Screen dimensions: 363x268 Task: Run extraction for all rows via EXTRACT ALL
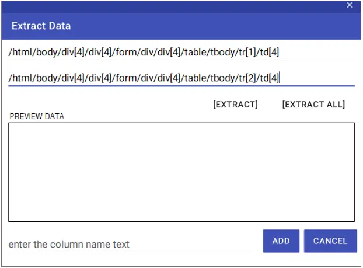pos(314,105)
